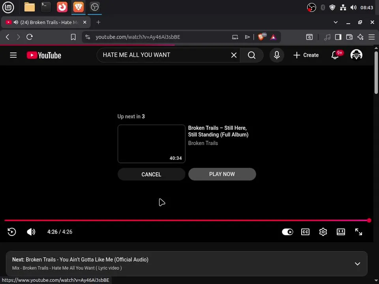379x284 pixels.
Task: Cancel the up next autoplay
Action: [151, 174]
